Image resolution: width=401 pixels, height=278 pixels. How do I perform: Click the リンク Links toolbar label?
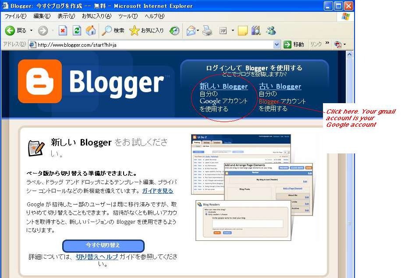point(316,45)
